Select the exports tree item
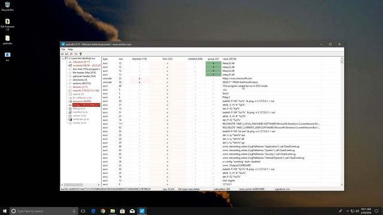 tap(78, 94)
